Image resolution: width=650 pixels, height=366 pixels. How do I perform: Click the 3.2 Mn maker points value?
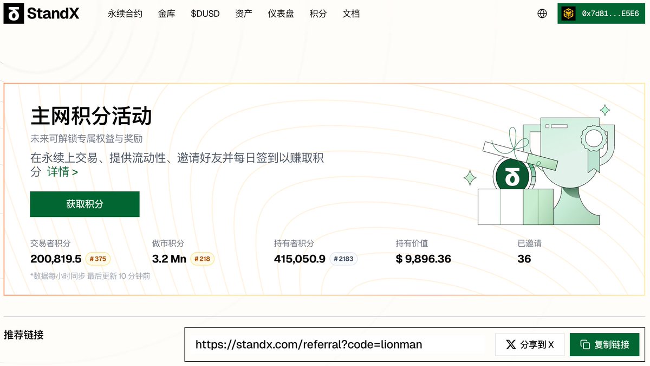(x=169, y=259)
